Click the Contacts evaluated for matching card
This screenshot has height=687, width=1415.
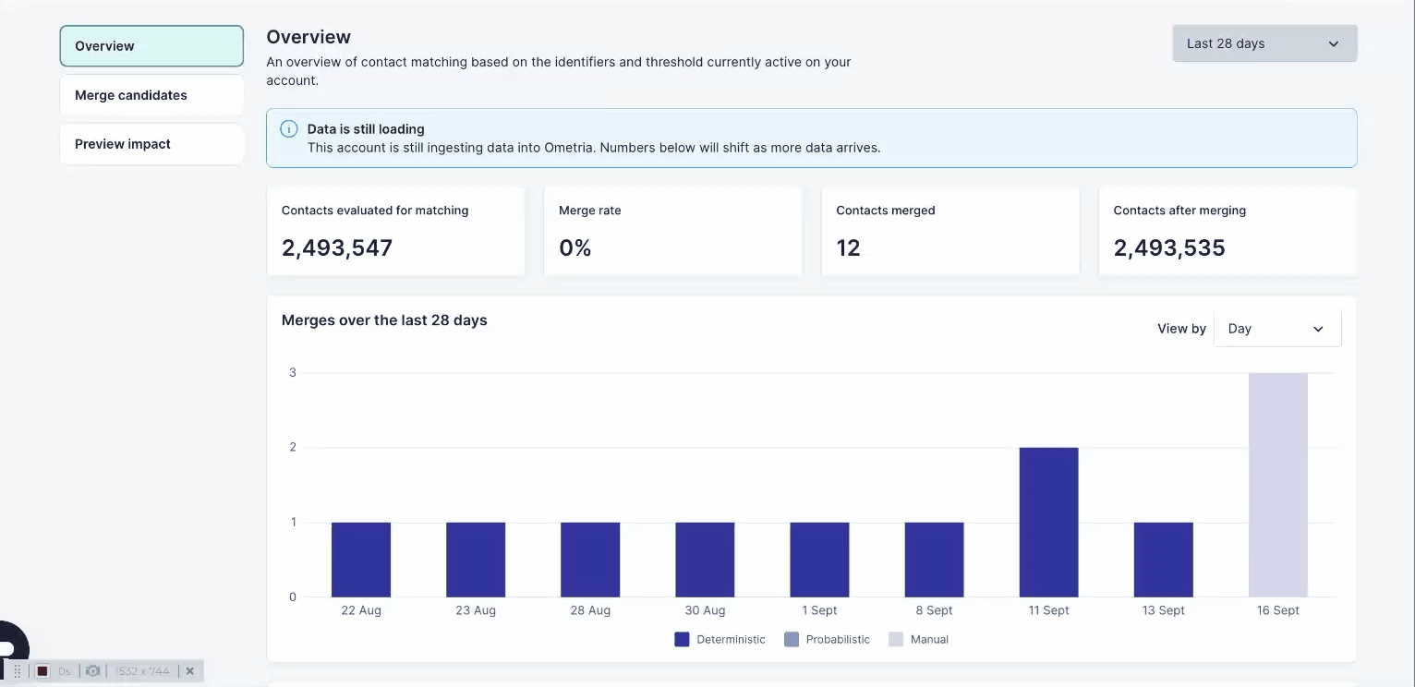[x=395, y=231]
